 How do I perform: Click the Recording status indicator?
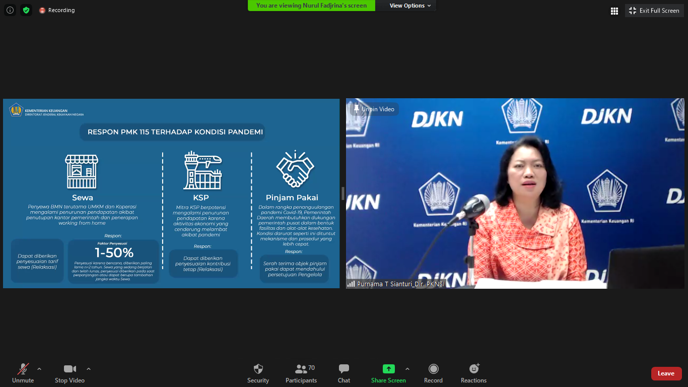click(x=57, y=10)
